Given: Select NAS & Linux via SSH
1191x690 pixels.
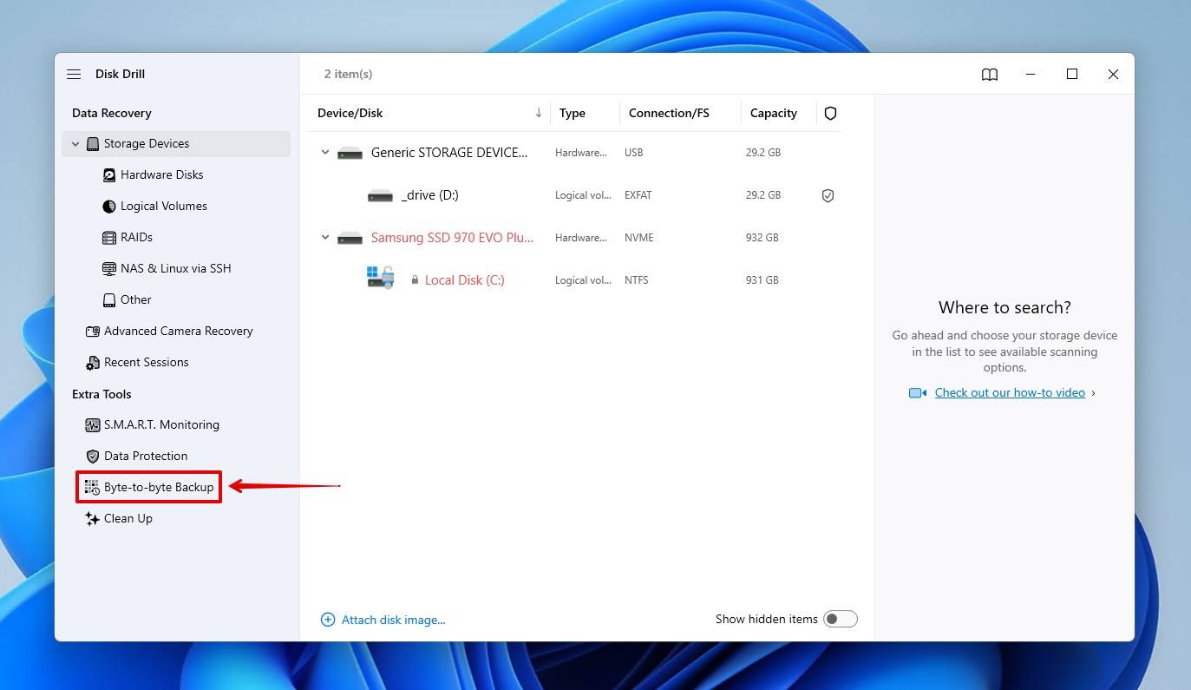Looking at the screenshot, I should pos(176,269).
